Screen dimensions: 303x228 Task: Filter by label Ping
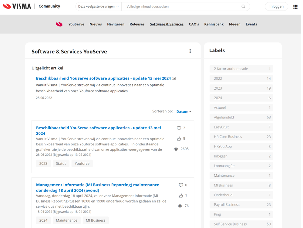click(x=241, y=214)
